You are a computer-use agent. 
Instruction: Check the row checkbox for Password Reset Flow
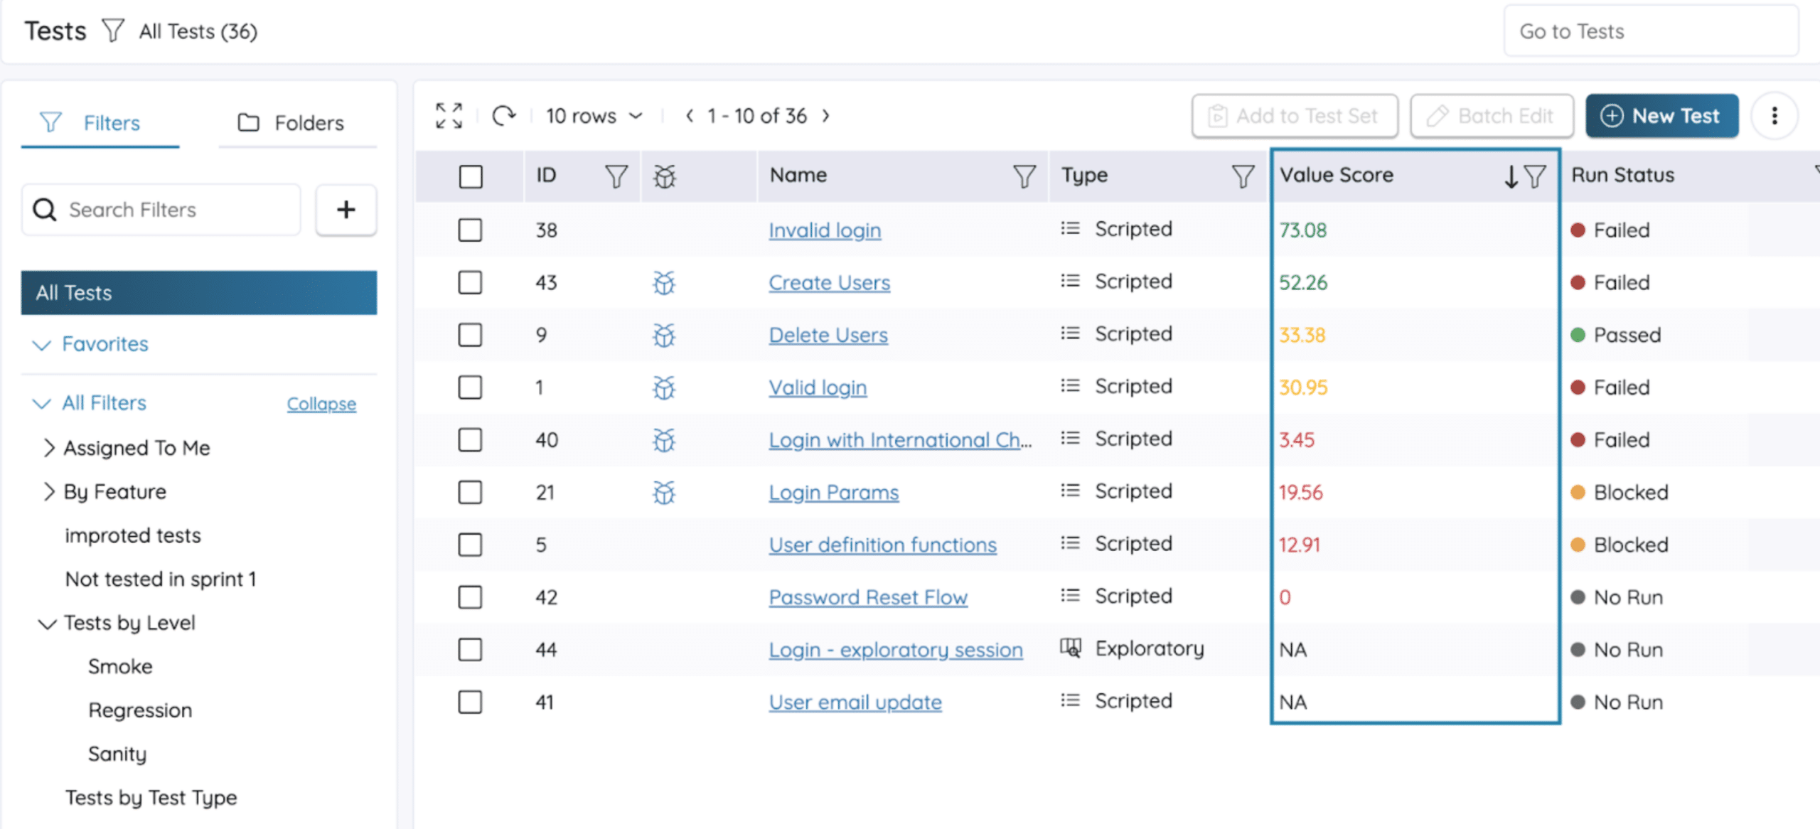point(470,597)
